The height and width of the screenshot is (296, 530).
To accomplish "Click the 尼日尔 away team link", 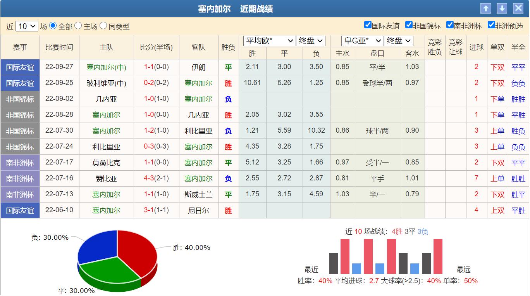I will click(199, 210).
